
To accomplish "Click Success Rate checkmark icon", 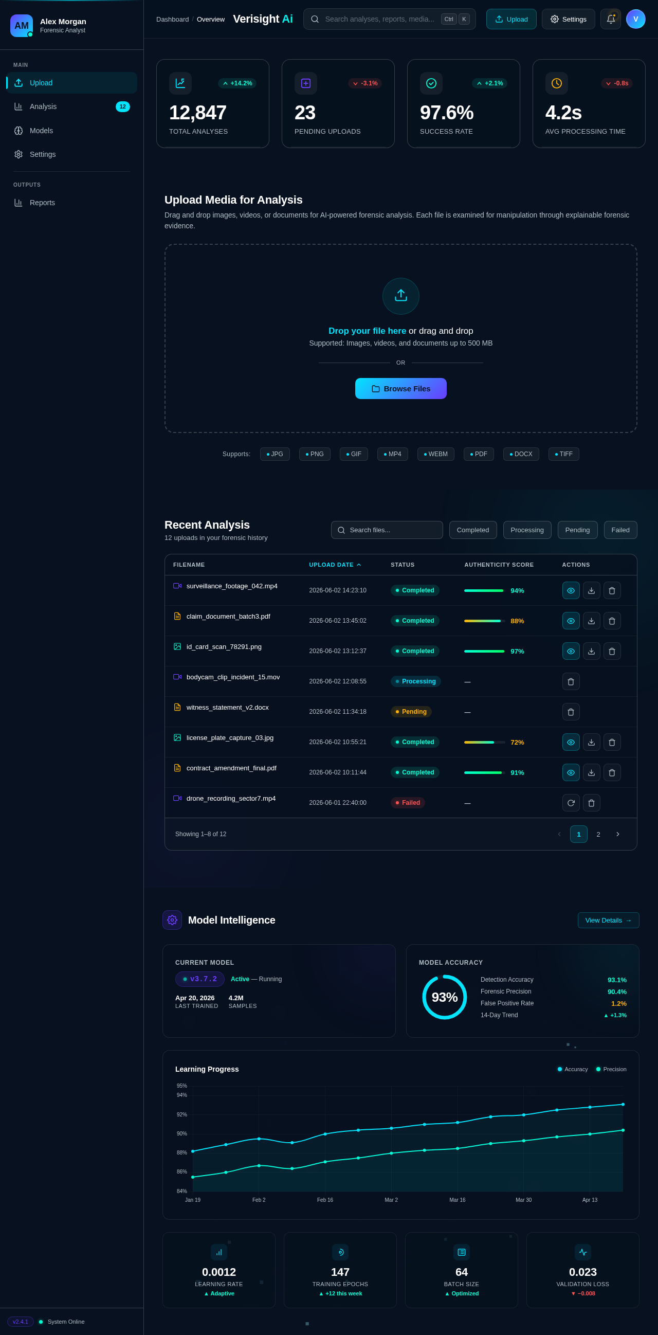I will 431,83.
